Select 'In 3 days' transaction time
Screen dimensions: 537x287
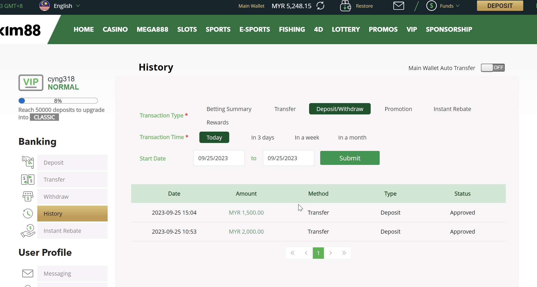(262, 137)
